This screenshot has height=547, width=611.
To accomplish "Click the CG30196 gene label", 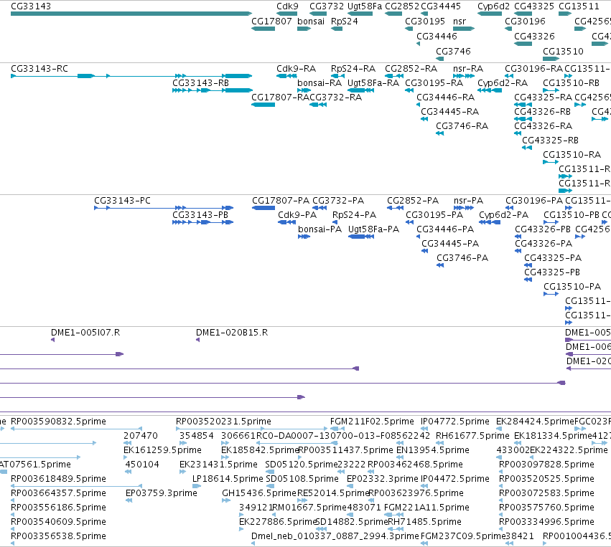I will click(525, 22).
